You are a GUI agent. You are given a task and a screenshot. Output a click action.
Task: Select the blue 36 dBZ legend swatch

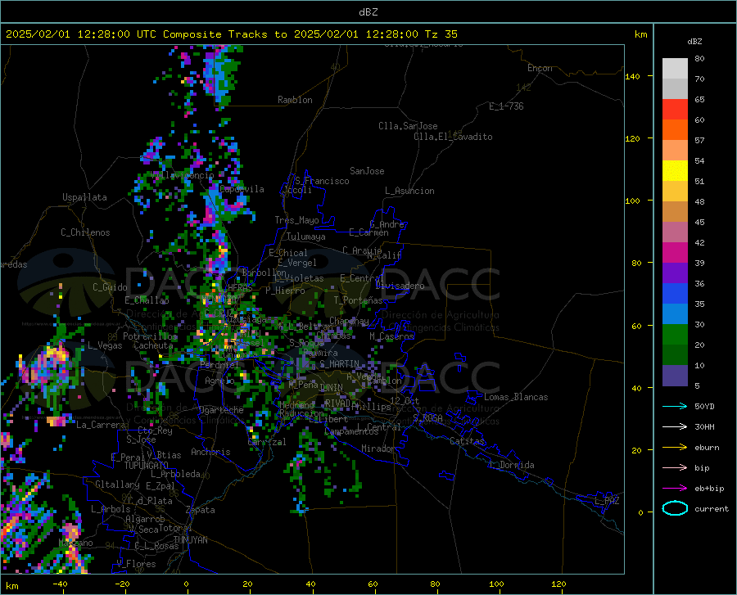coord(675,294)
